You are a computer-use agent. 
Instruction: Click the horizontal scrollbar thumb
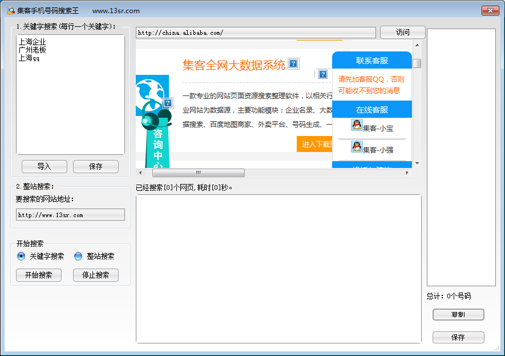pos(199,173)
